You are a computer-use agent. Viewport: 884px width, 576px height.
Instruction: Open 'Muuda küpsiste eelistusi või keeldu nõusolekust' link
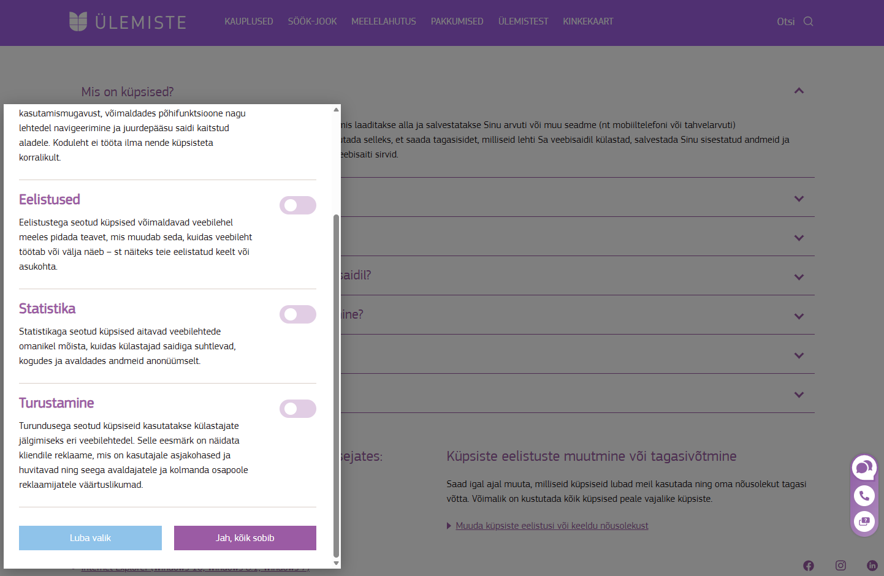click(552, 526)
